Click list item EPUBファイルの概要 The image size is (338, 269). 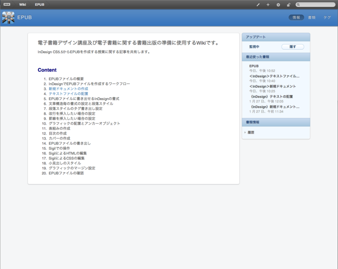click(66, 79)
